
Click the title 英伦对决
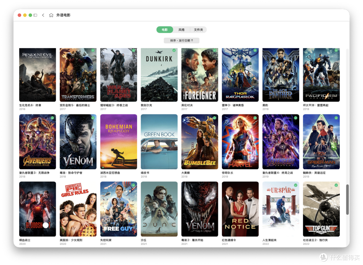(x=187, y=105)
